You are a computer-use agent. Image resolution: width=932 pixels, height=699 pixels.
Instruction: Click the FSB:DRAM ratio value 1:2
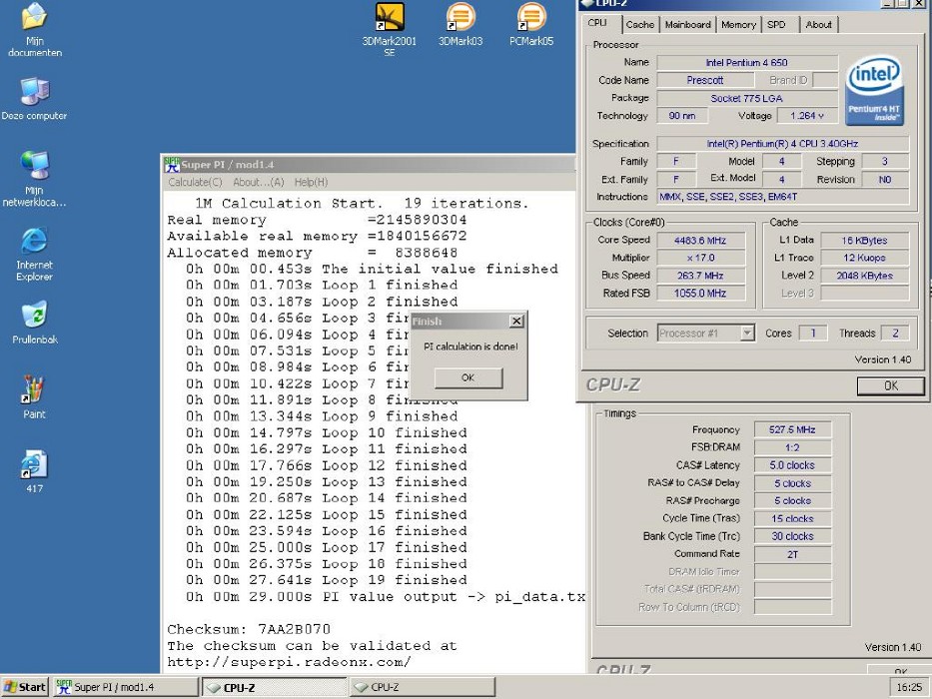[x=792, y=447]
